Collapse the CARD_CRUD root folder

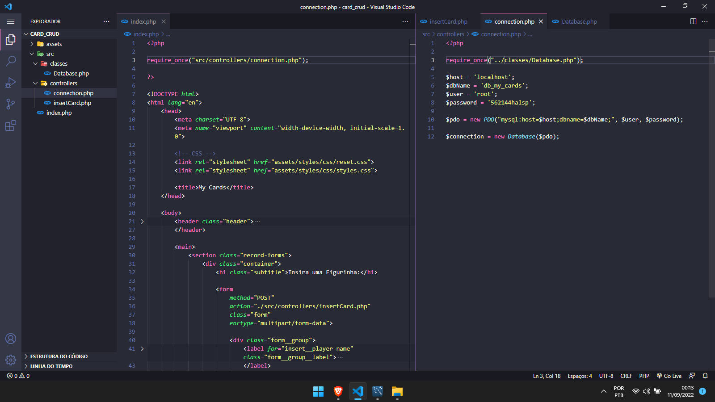[26, 34]
